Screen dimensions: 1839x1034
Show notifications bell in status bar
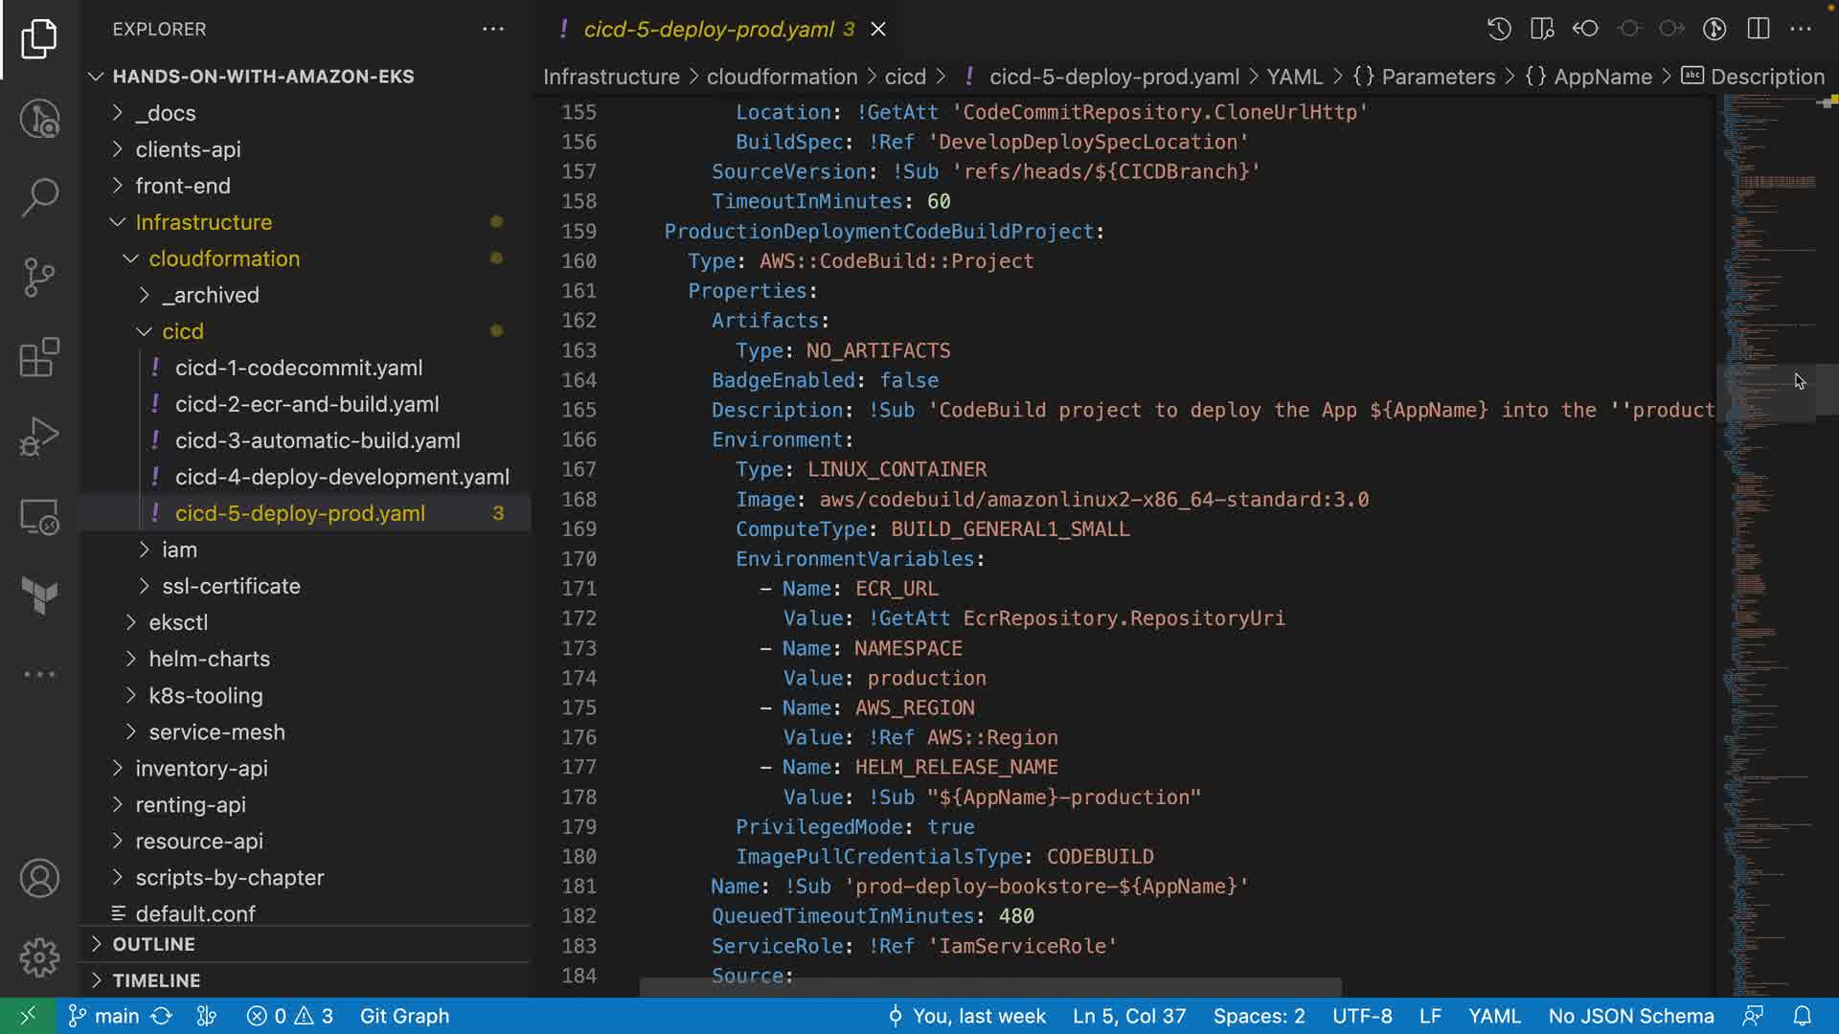click(x=1802, y=1016)
